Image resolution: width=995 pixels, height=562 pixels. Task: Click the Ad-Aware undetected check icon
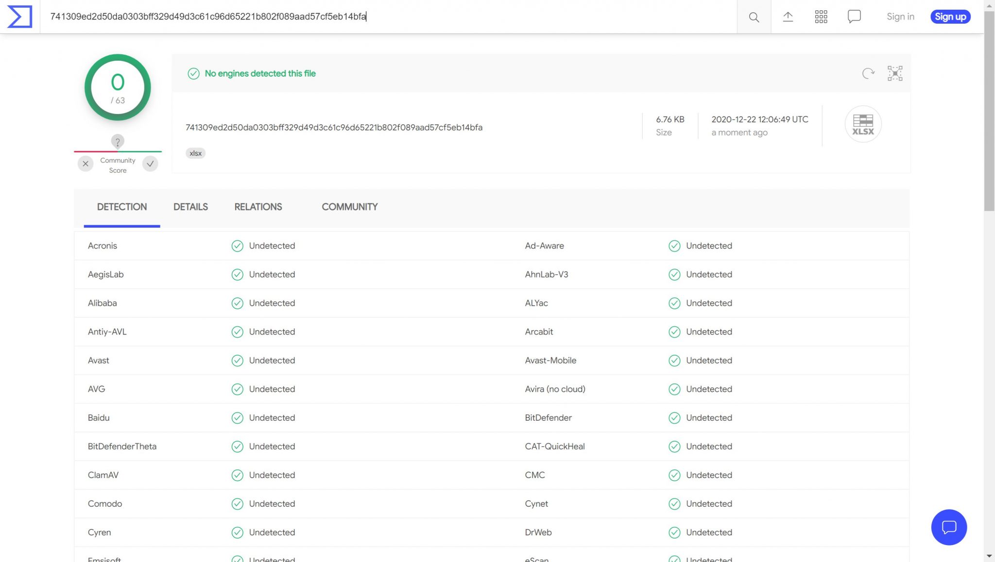click(x=674, y=246)
